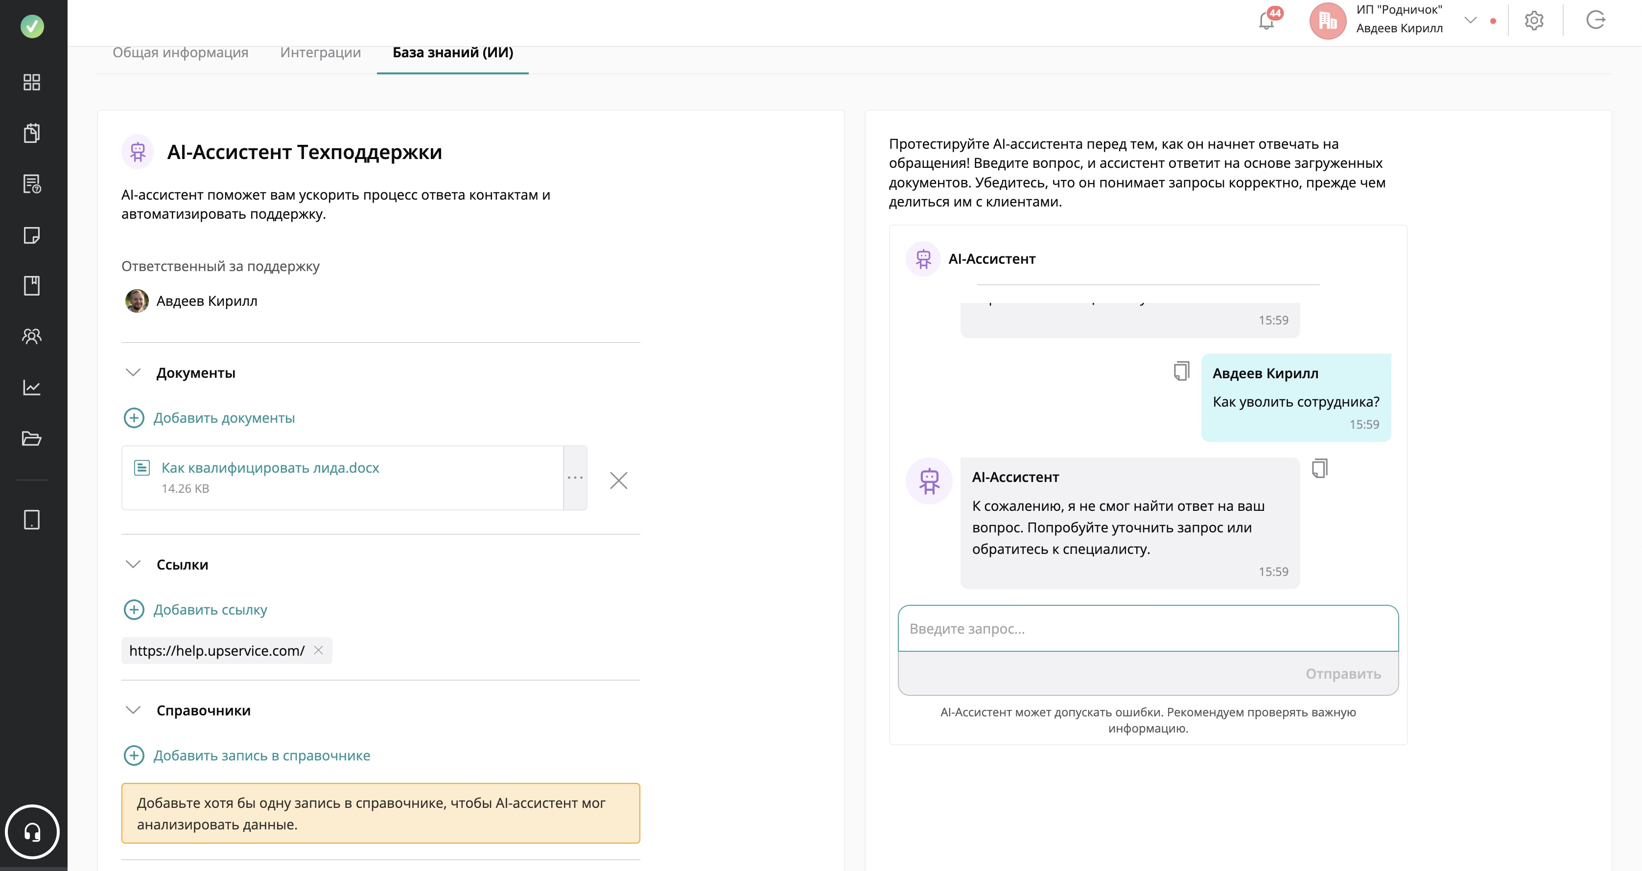The width and height of the screenshot is (1642, 871).
Task: Collapse the Документы section
Action: 133,373
